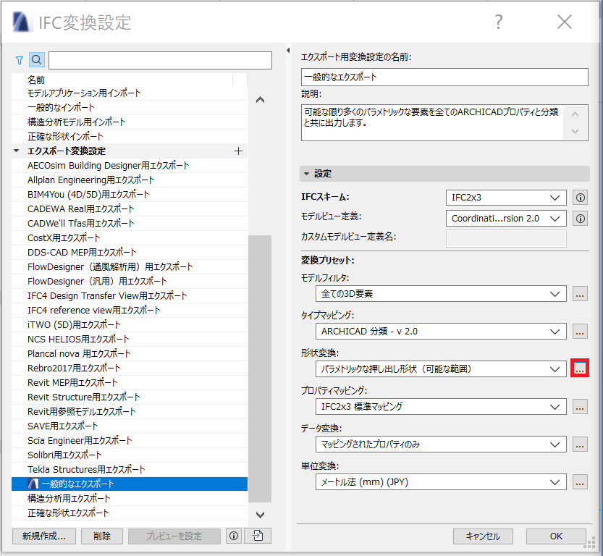603x556 pixels.
Task: Click エクスポート用変換設定の名前 text field
Action: (x=444, y=77)
